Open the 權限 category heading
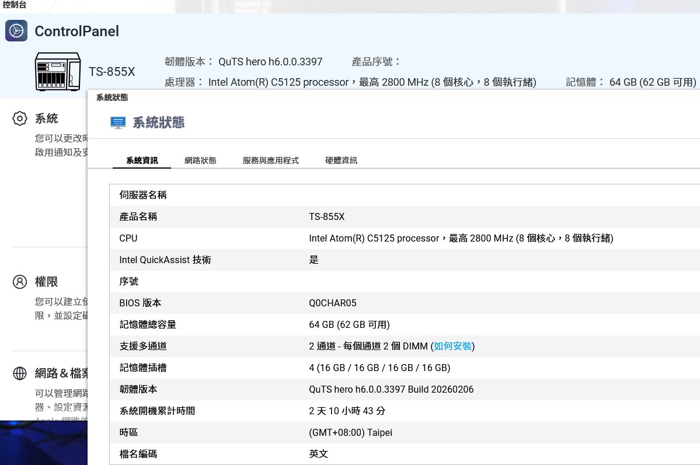The image size is (700, 465). pos(46,282)
